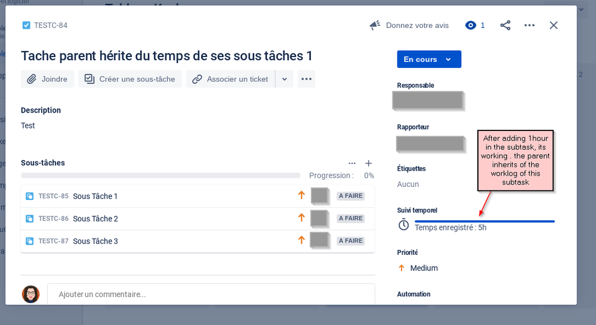Click the subtask type icon for TESTC-85

click(29, 196)
